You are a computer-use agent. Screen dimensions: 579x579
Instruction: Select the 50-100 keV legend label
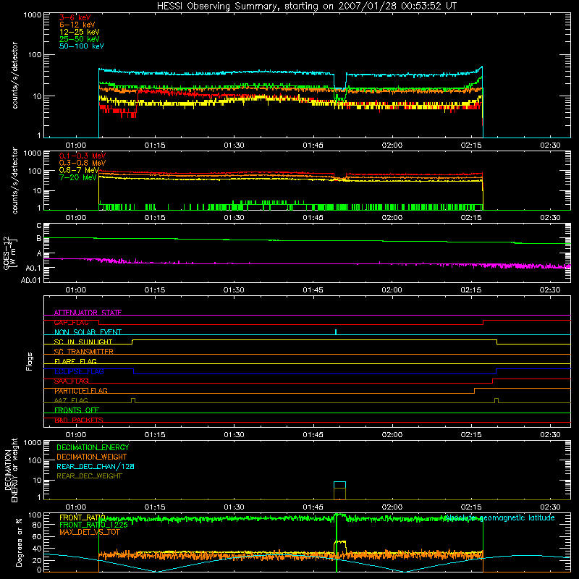[82, 46]
